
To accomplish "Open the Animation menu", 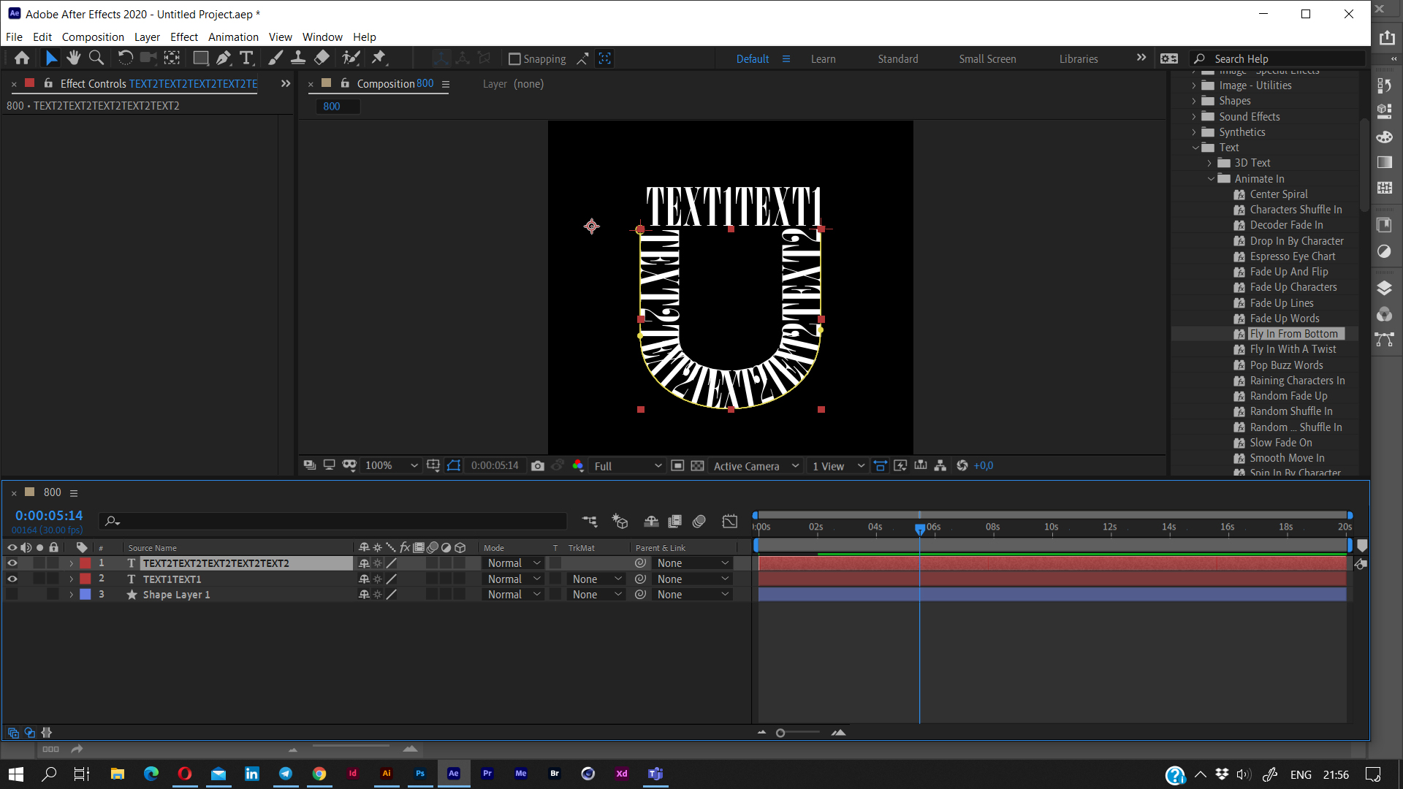I will click(x=233, y=37).
